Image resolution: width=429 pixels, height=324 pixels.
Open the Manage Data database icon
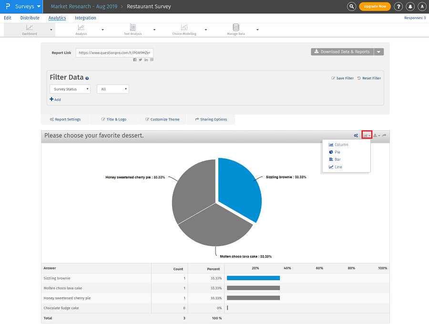tap(235, 28)
